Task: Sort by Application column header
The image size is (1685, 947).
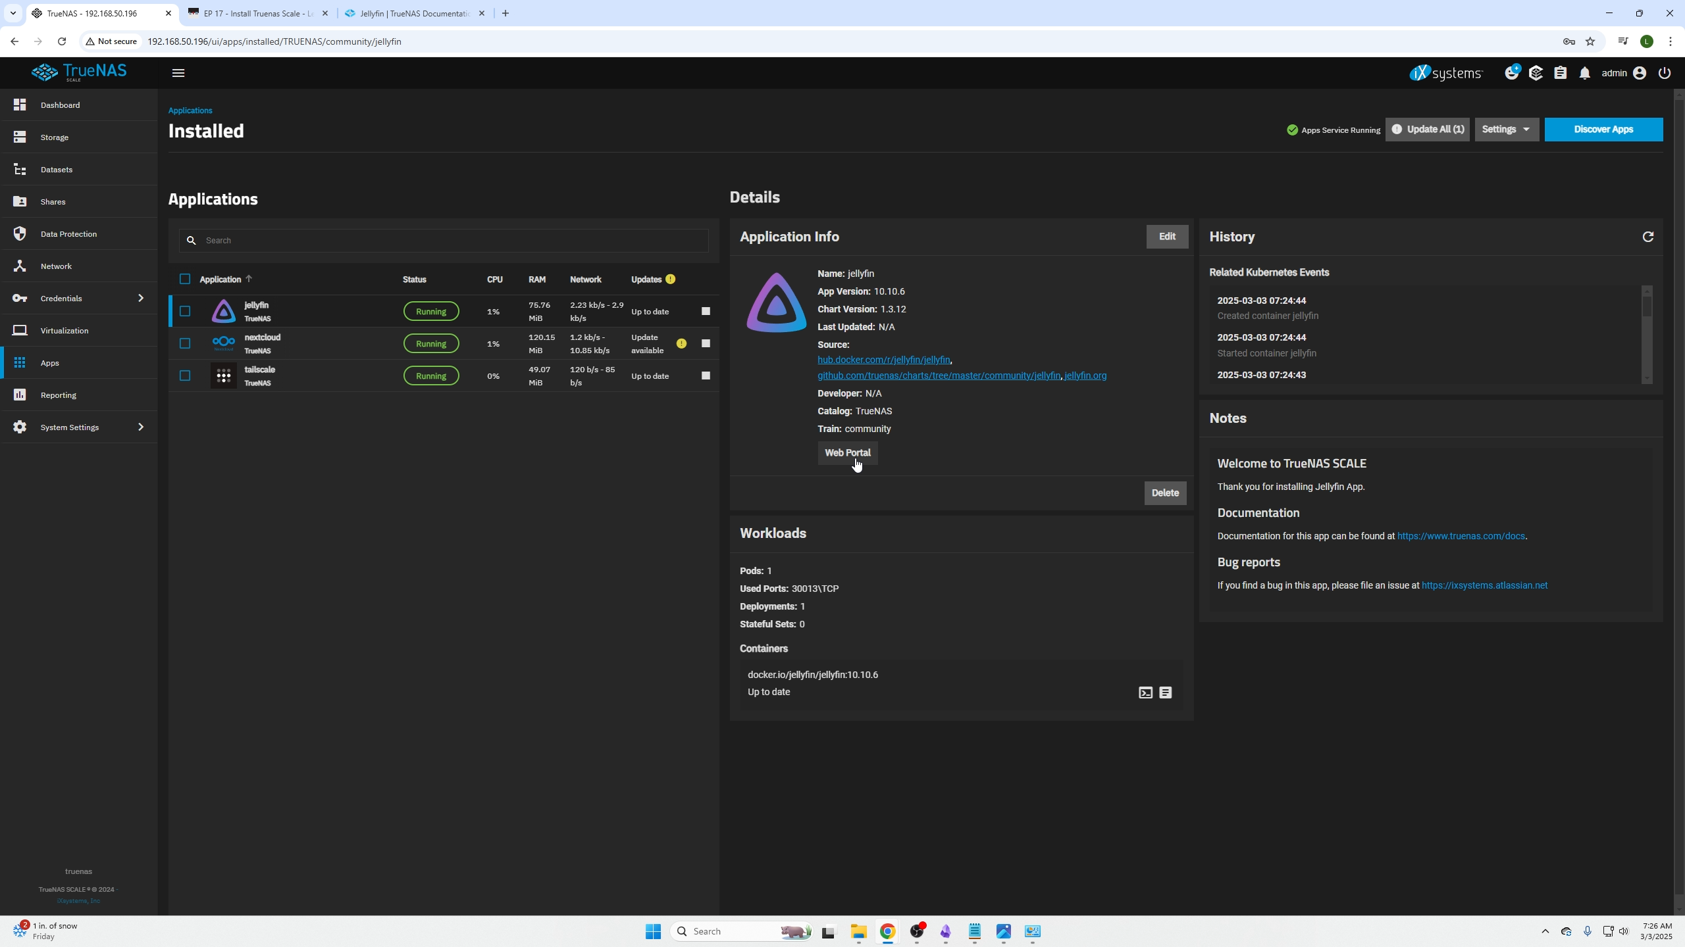Action: click(226, 279)
